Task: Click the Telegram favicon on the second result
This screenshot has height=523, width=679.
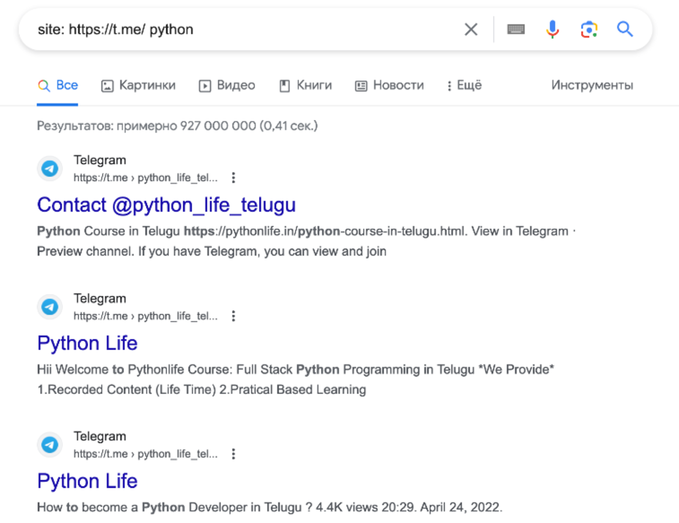Action: click(x=49, y=307)
